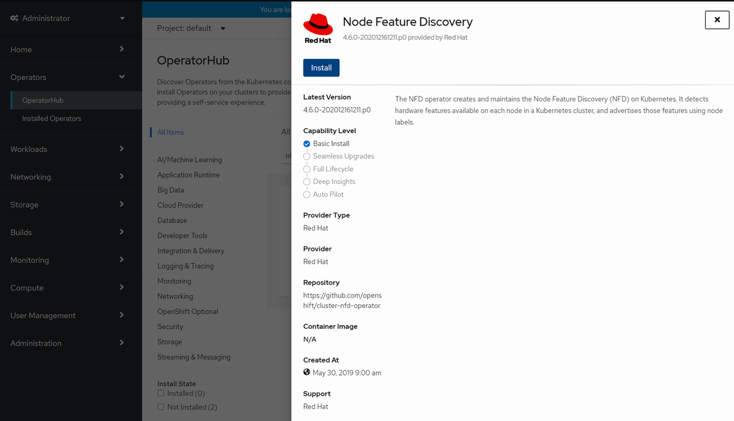Click the Seamless Upgrades capability indicator
734x421 pixels.
point(307,156)
